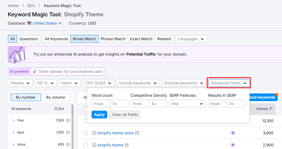Go to the SEO breadcrumb
Viewport: 282px width, 149px height.
pos(31,6)
